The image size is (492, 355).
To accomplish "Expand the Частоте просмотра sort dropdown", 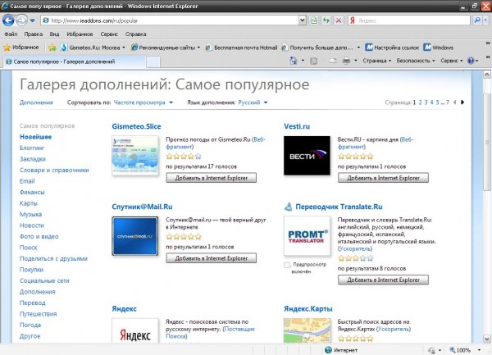I will (143, 102).
